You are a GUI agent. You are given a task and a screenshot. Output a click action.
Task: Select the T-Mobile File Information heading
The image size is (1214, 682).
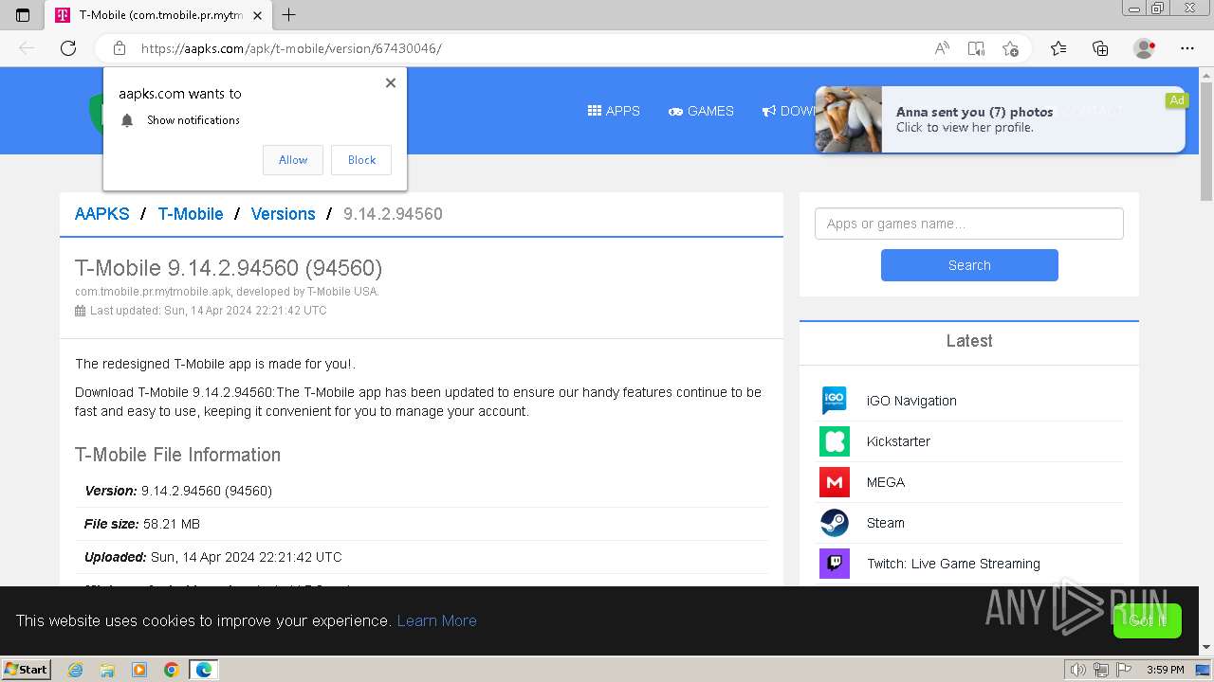[177, 455]
